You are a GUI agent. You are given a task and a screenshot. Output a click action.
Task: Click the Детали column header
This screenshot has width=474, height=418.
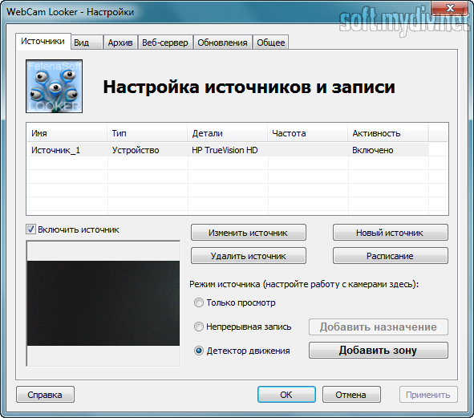pos(228,133)
